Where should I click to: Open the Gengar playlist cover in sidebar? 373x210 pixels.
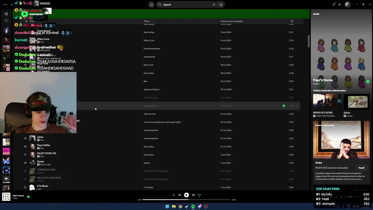[6, 170]
